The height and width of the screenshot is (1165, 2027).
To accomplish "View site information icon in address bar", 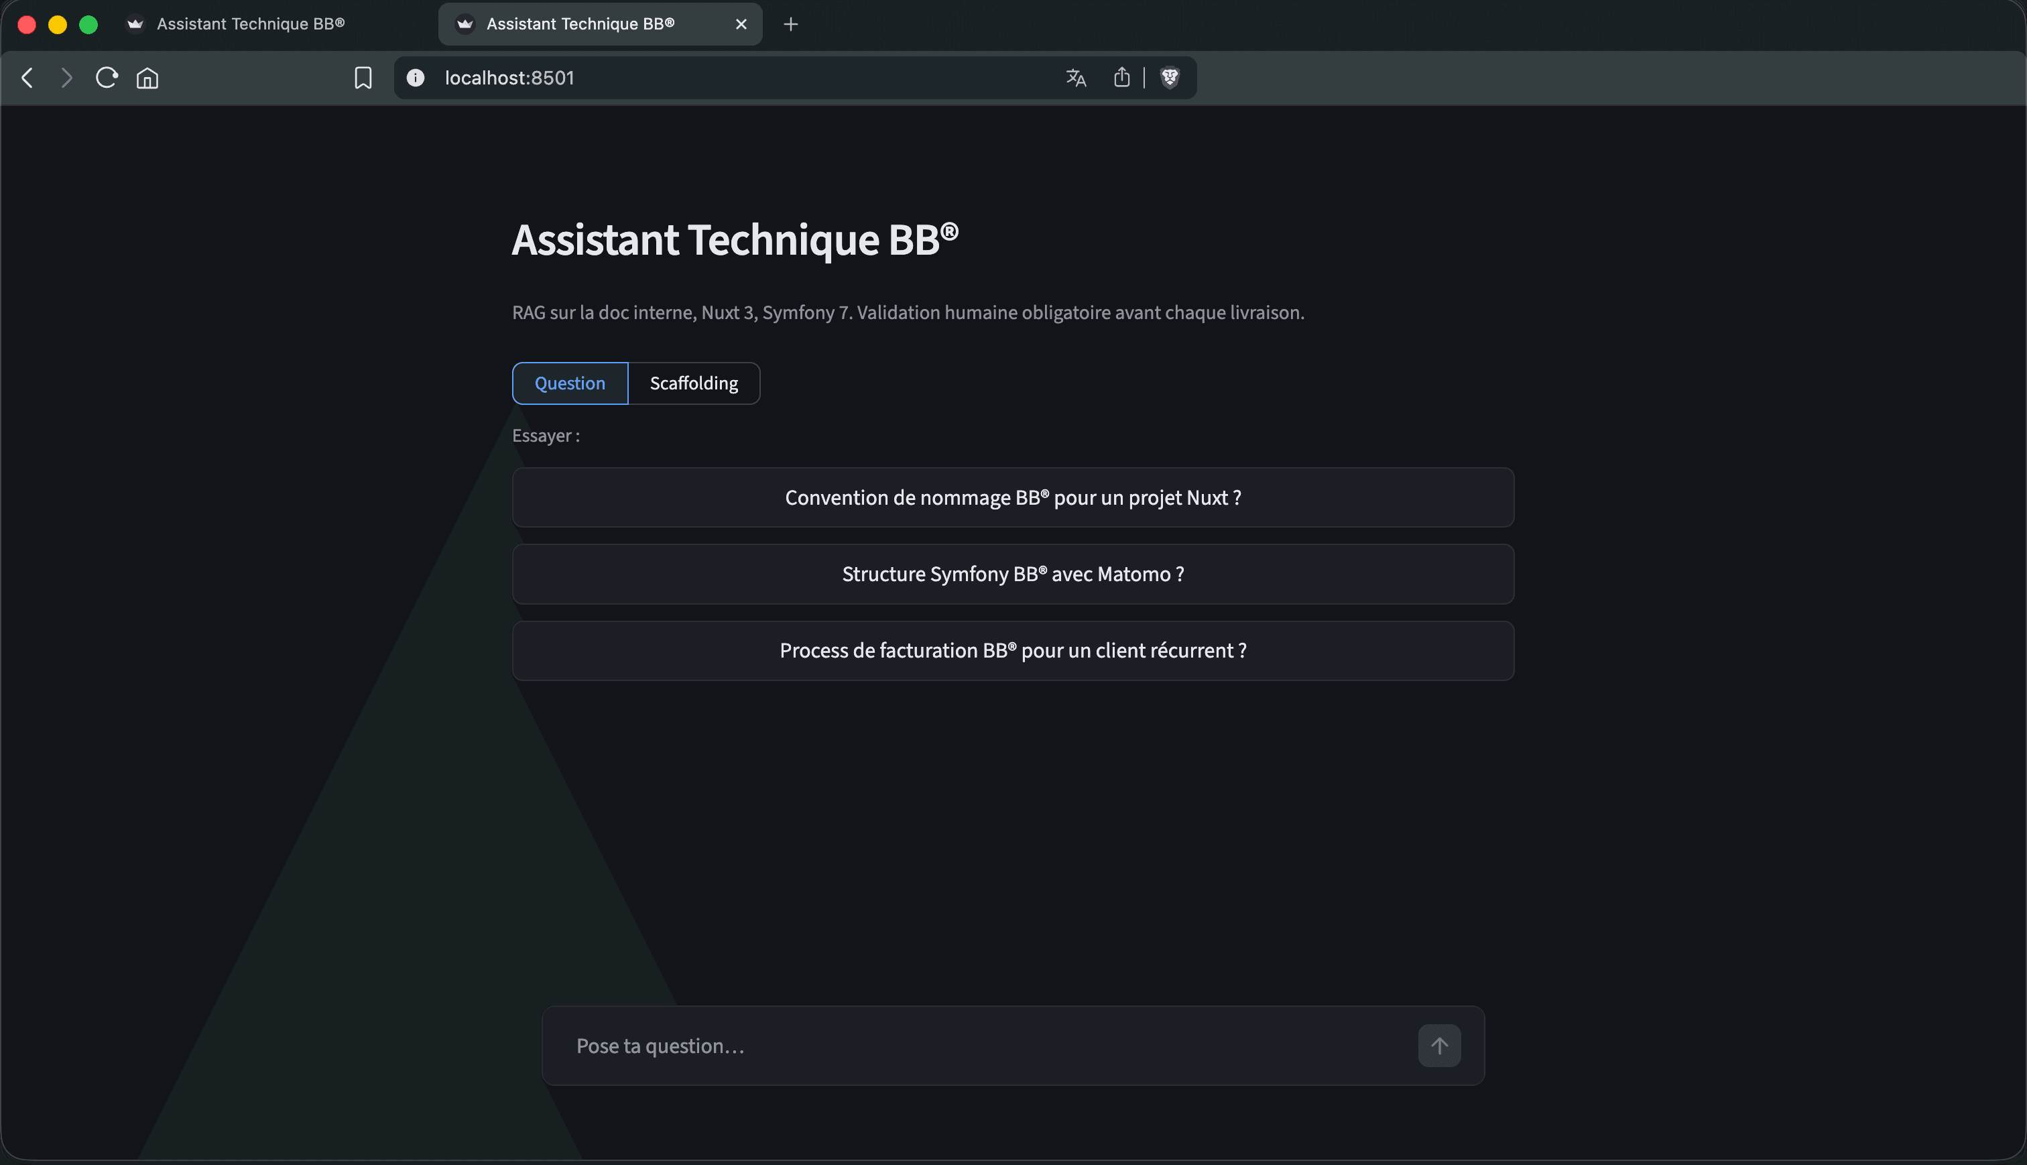I will tap(415, 78).
